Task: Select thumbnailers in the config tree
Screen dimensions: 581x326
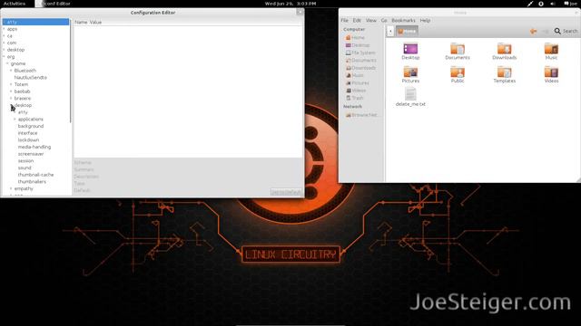Action: tap(32, 181)
